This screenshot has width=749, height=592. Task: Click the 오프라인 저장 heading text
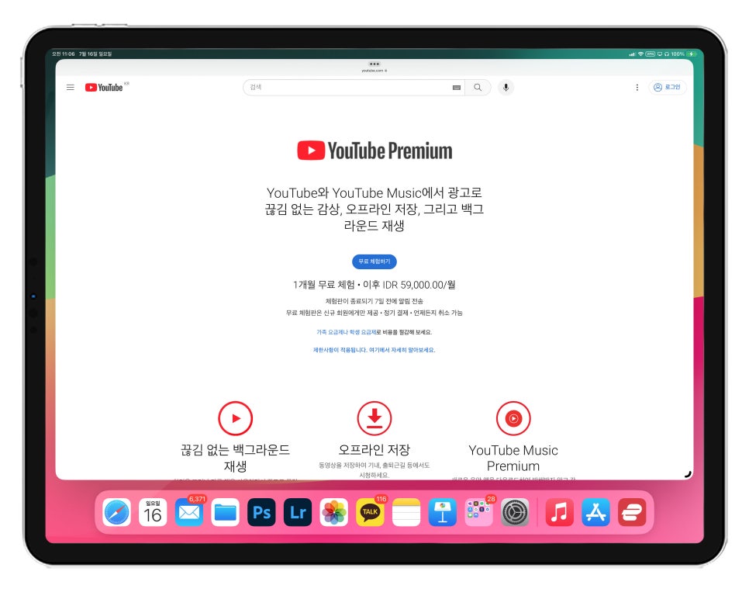click(374, 449)
